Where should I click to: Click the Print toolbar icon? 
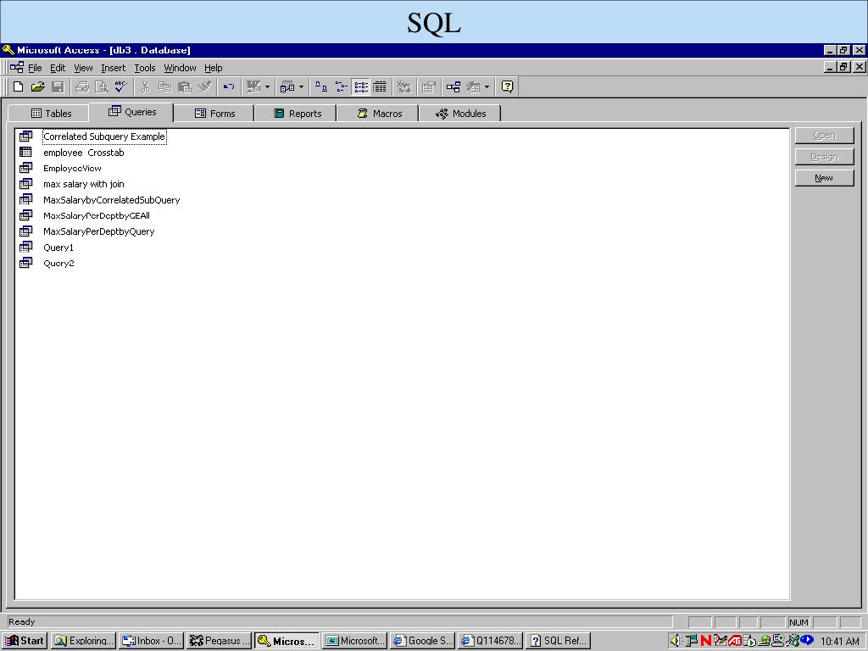(82, 87)
